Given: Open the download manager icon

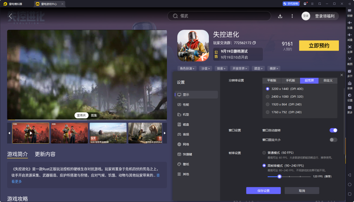Looking at the screenshot, I should (x=280, y=16).
